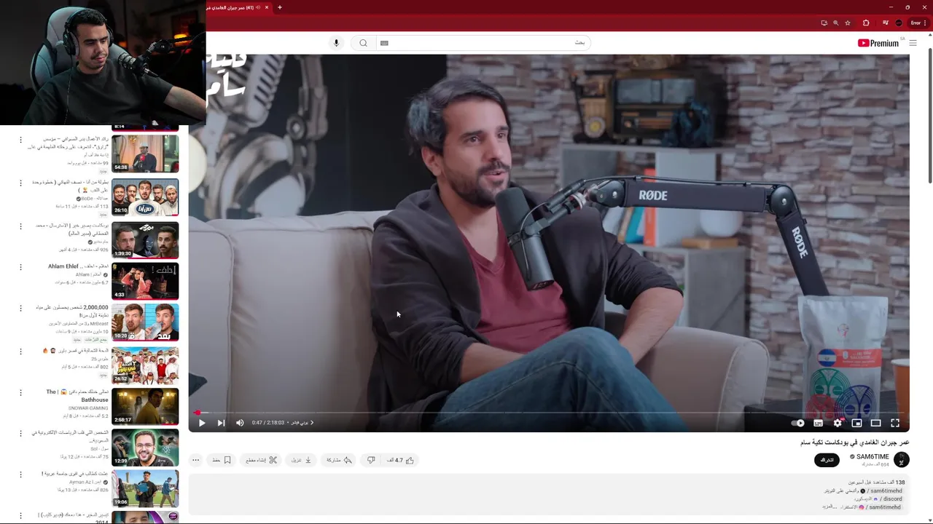Viewport: 933px width, 524px height.
Task: Enter fullscreen mode
Action: 895,423
